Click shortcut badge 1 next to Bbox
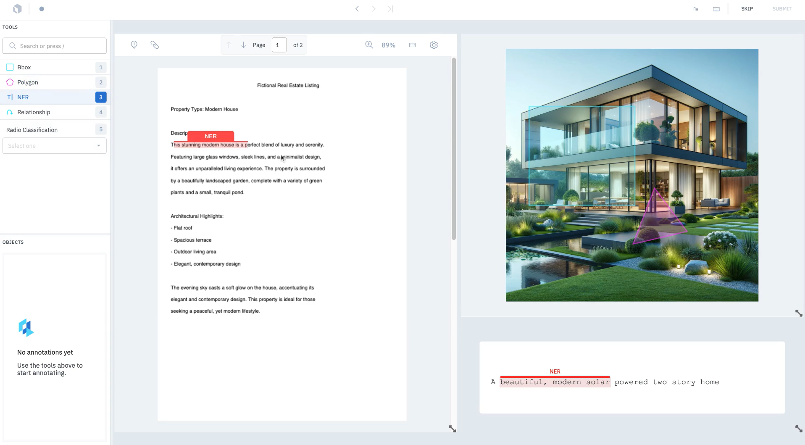Screen dimensions: 805x445 pos(101,67)
